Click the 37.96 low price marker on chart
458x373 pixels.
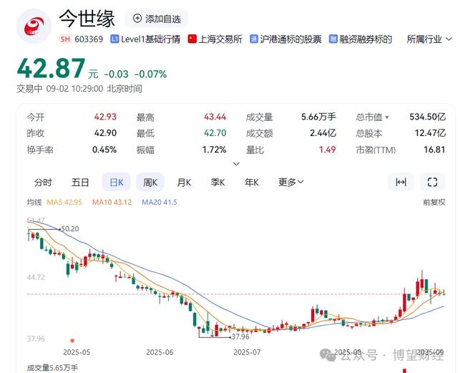point(240,336)
